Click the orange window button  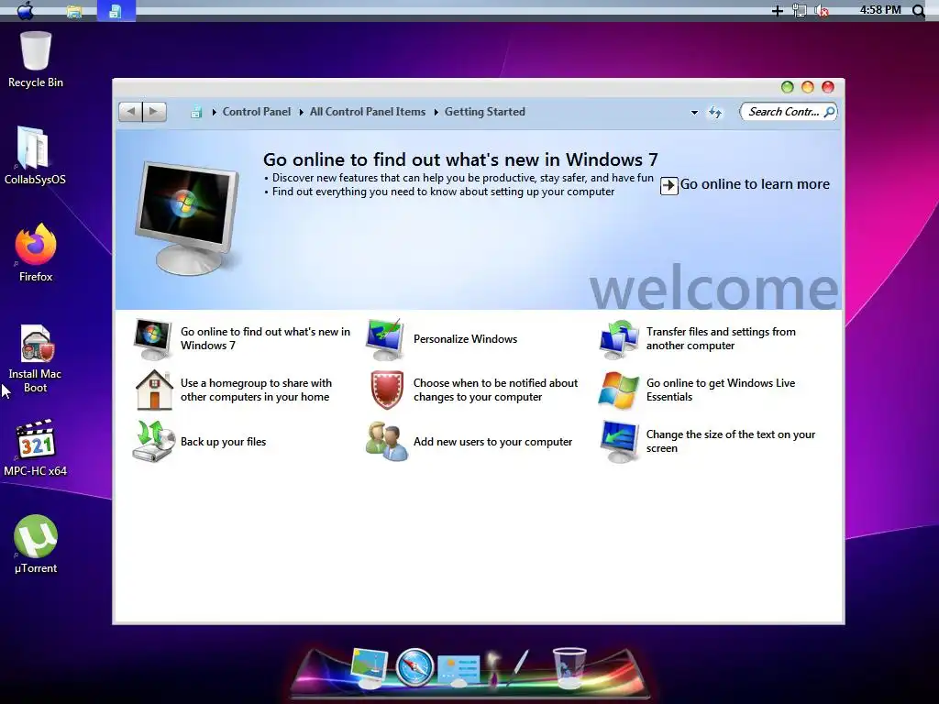pyautogui.click(x=808, y=87)
